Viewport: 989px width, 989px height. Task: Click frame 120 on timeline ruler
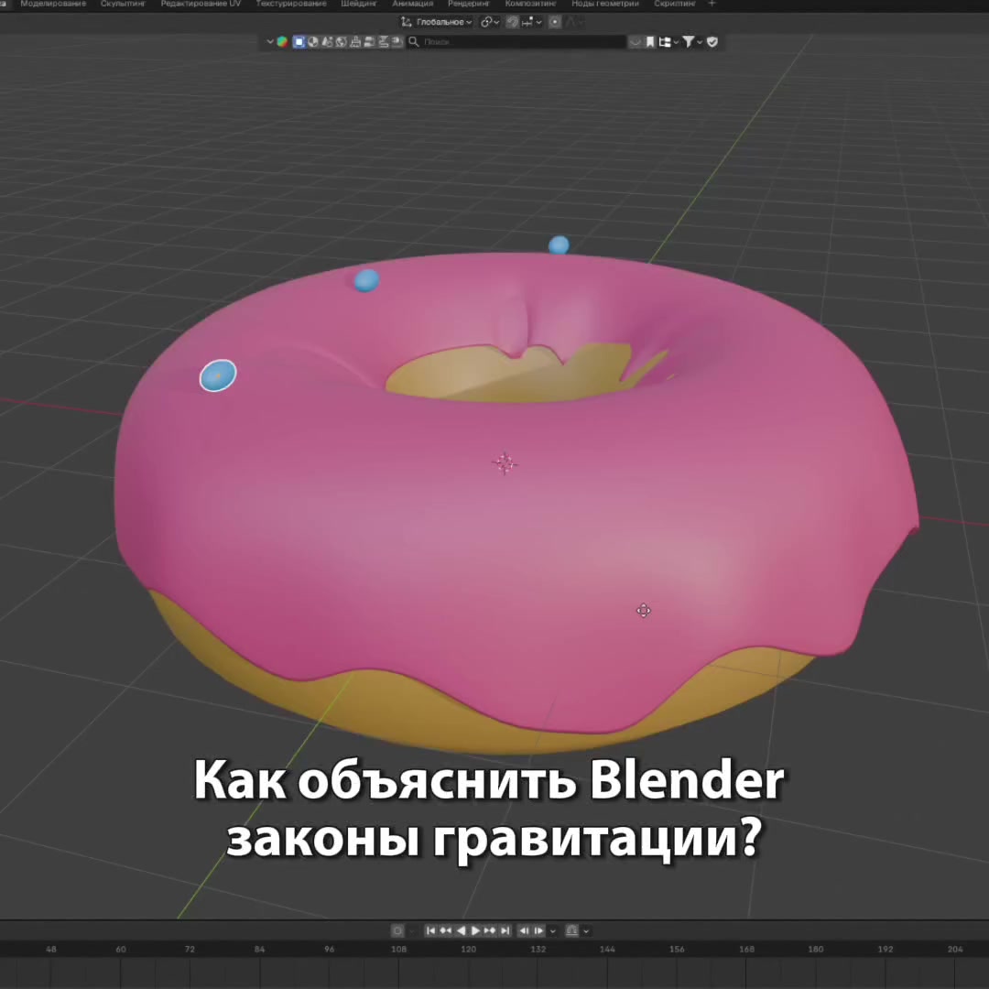(469, 949)
